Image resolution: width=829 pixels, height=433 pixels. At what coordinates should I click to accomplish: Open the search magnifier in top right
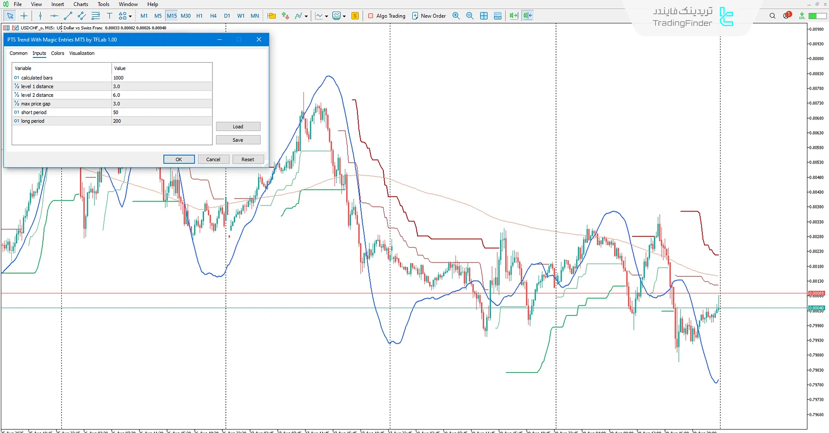pyautogui.click(x=772, y=16)
